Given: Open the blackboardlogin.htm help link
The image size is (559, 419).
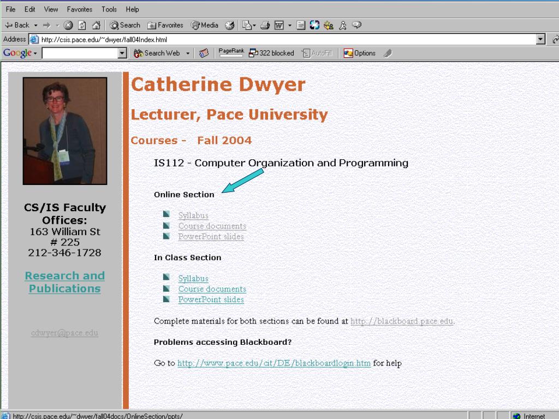Looking at the screenshot, I should point(274,363).
